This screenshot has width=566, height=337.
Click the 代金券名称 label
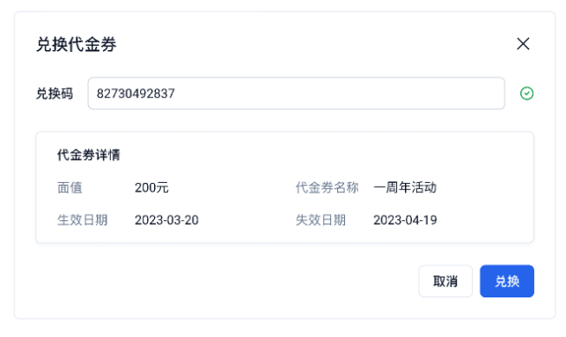327,187
